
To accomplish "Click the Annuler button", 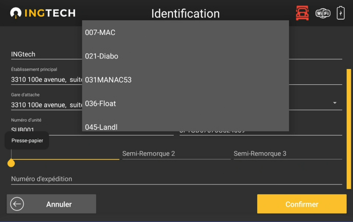I will point(52,204).
